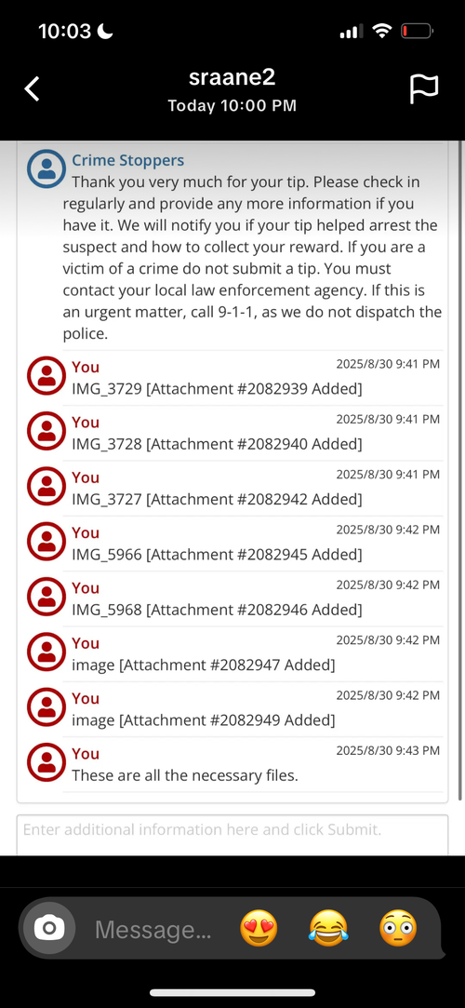
Task: Tap the battery indicator in status bar
Action: click(417, 31)
